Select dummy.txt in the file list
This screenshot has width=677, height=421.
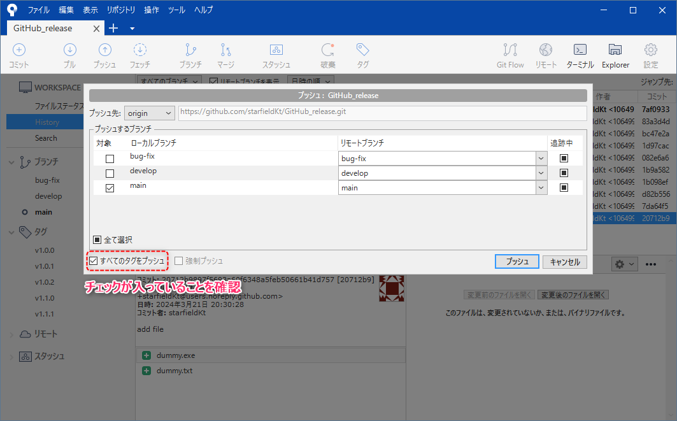click(x=175, y=371)
